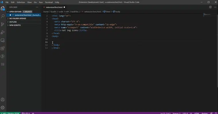Open the Help menu
Viewport: 218px width, 114px height.
(57, 2)
